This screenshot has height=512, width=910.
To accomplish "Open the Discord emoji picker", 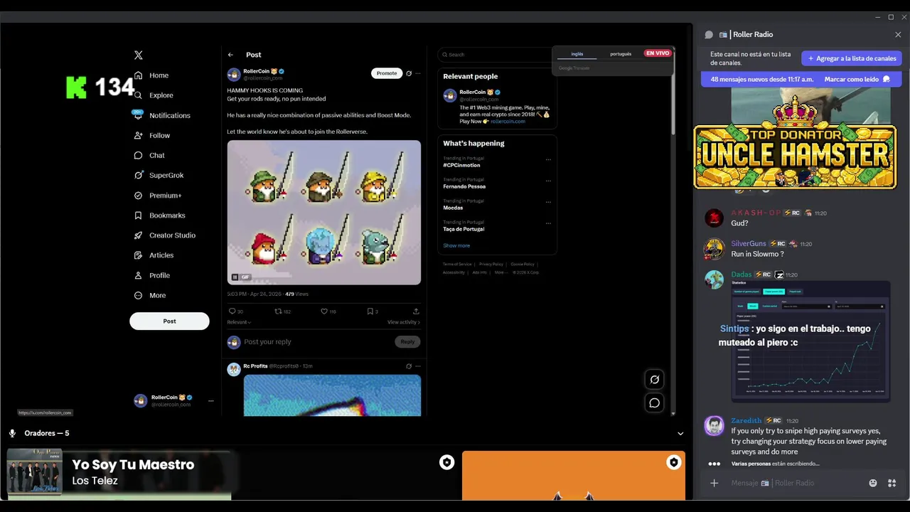I will (x=873, y=484).
